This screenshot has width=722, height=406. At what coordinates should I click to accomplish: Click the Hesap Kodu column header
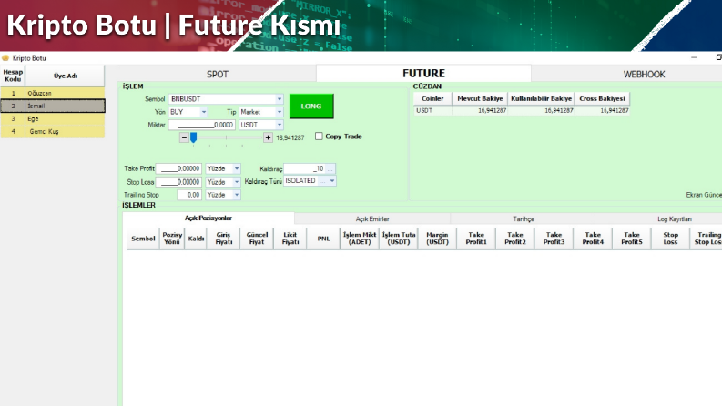pyautogui.click(x=13, y=76)
